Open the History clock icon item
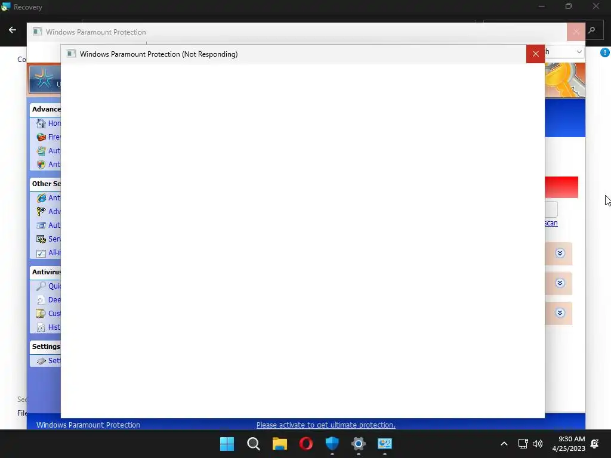 point(41,327)
